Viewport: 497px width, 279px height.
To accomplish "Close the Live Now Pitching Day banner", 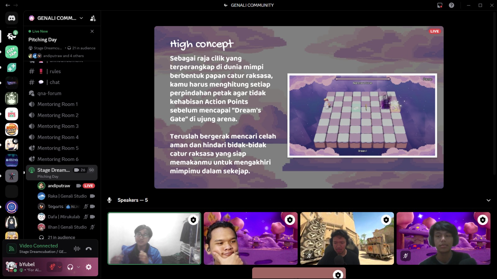I will (92, 31).
